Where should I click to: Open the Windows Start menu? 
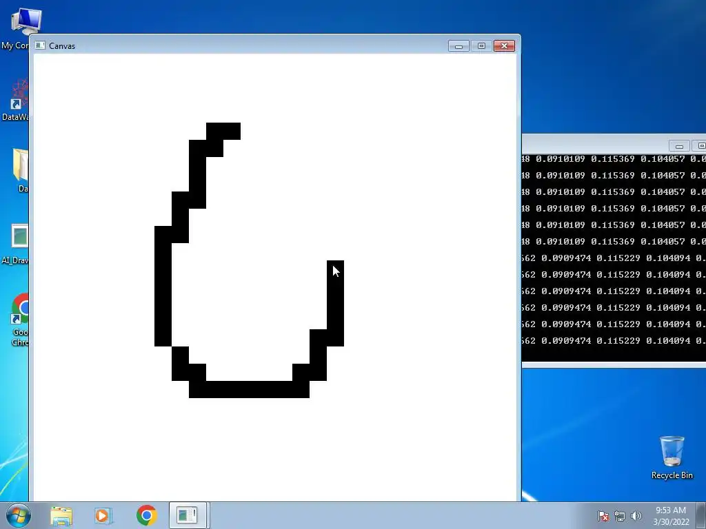click(x=18, y=515)
